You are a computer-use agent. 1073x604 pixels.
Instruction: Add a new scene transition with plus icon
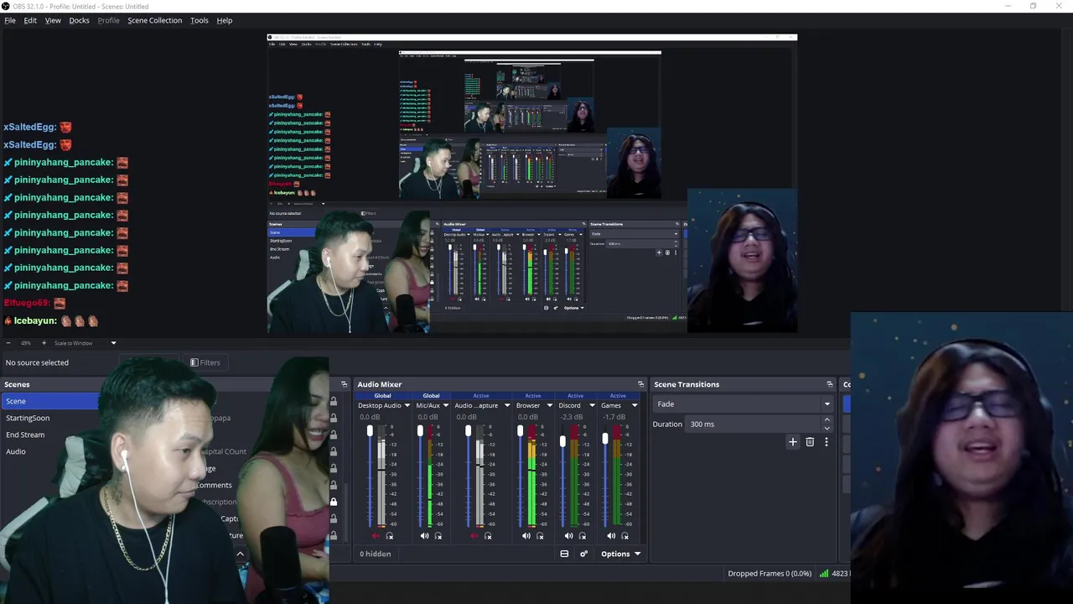(793, 441)
